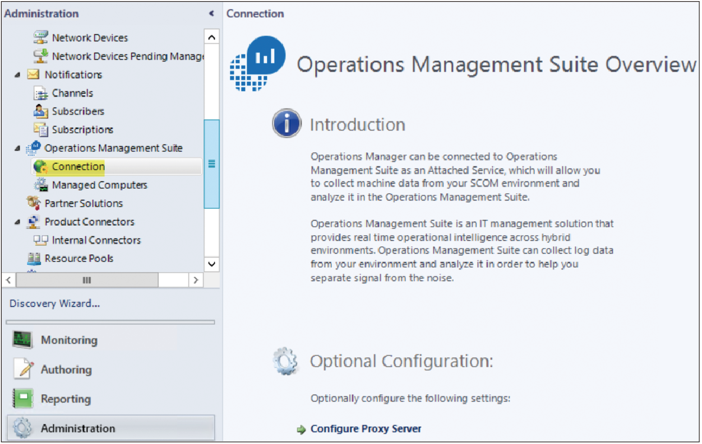Click the Connection globe icon
The height and width of the screenshot is (444, 702).
[41, 167]
